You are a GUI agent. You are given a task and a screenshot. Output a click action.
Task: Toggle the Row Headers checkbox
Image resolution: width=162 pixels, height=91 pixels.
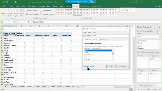pos(27,11)
